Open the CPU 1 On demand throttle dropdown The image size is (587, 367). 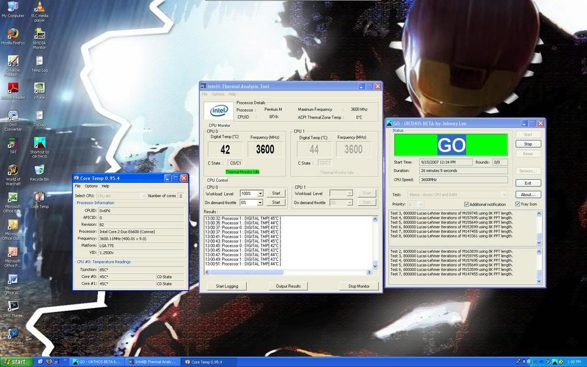[349, 202]
